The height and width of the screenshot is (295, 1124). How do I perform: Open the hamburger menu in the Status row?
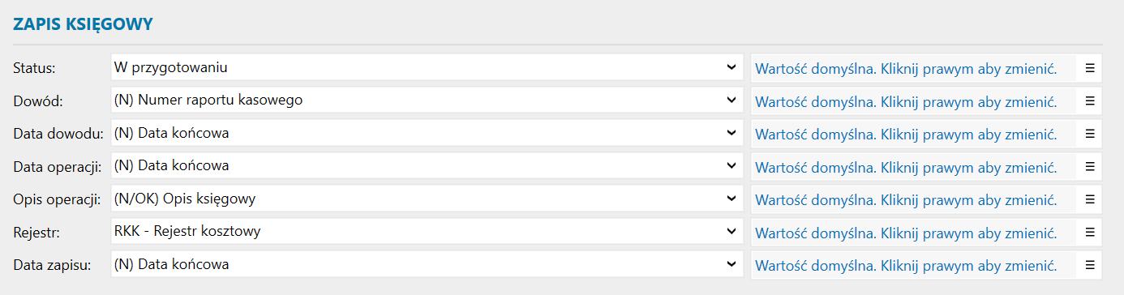[1089, 68]
